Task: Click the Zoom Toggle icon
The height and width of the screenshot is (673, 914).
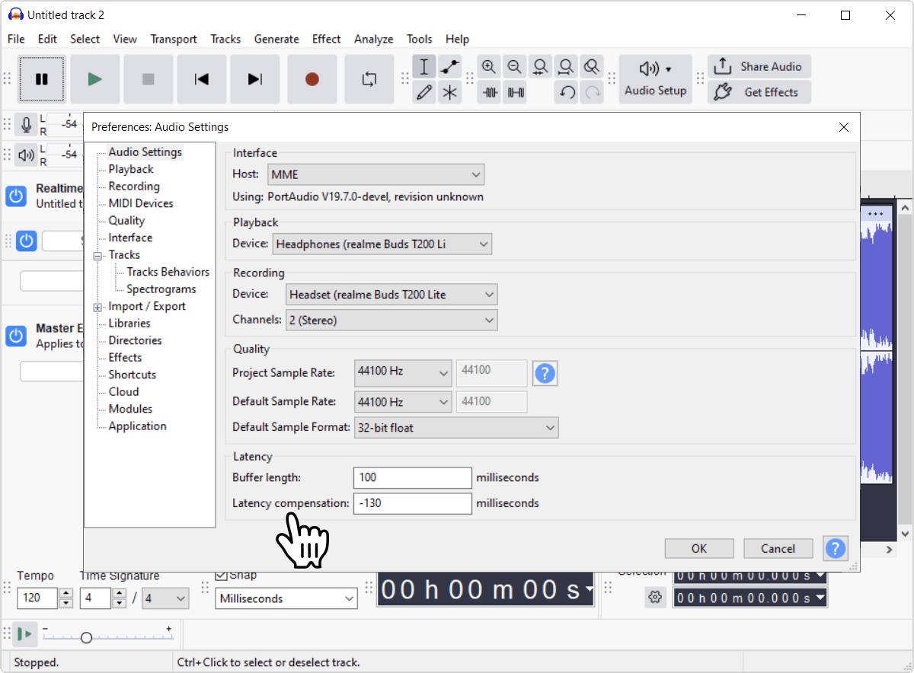Action: 592,67
